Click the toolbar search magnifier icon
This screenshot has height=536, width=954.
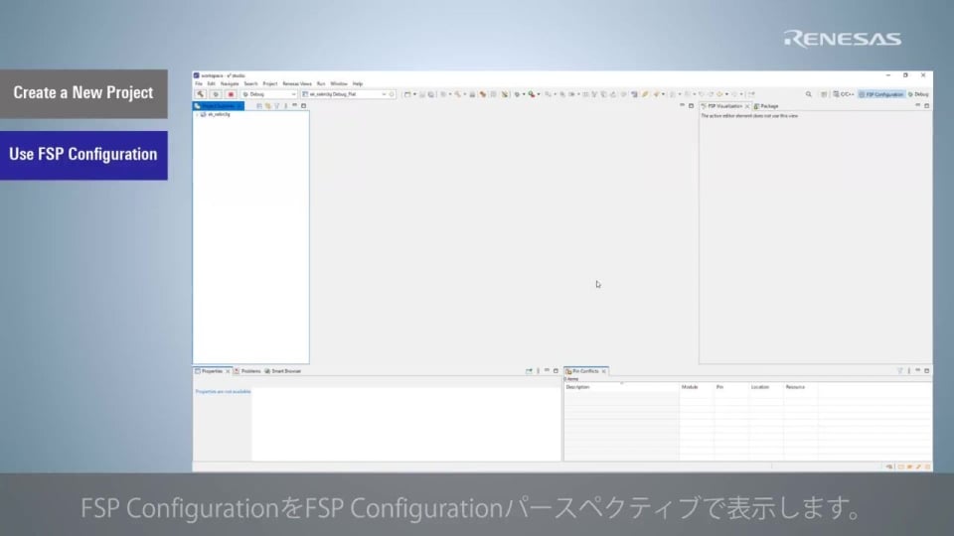809,94
